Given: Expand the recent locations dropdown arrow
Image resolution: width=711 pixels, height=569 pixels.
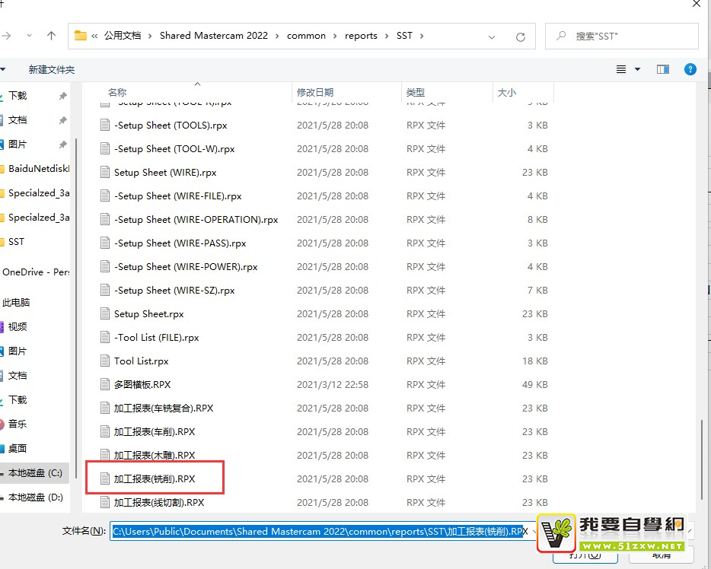Looking at the screenshot, I should [30, 36].
